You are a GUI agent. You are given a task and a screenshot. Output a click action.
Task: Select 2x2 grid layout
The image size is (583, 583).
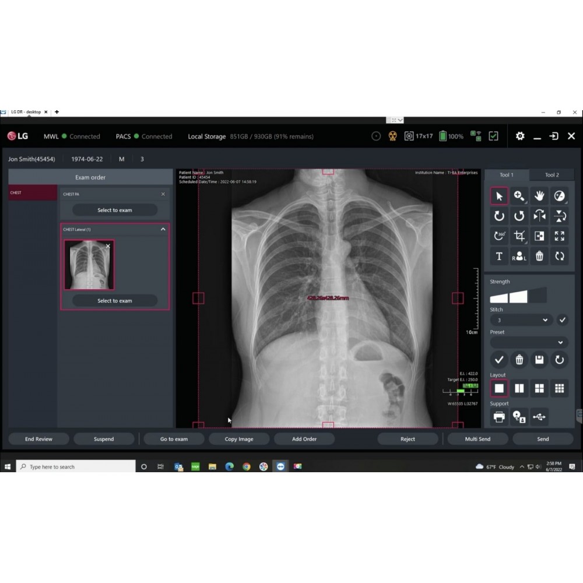539,388
